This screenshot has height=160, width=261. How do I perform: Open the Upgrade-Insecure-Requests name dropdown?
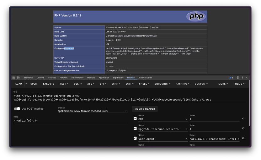click(x=186, y=129)
